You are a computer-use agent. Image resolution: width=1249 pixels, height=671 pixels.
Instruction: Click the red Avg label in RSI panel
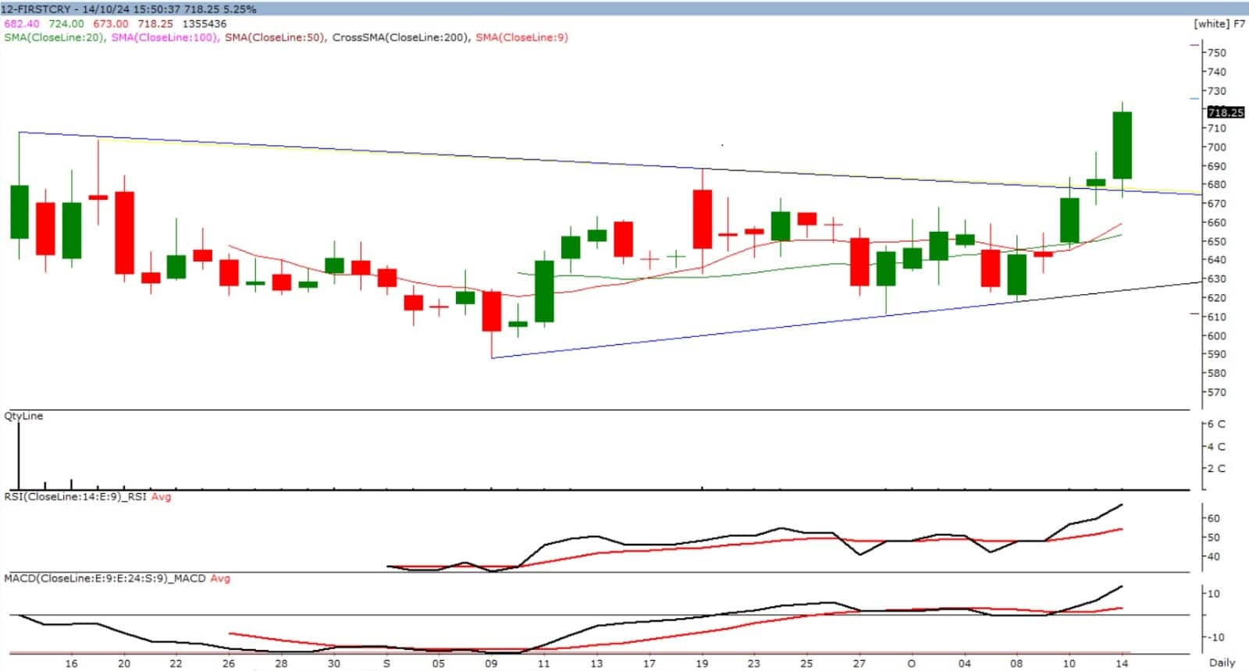coord(161,496)
